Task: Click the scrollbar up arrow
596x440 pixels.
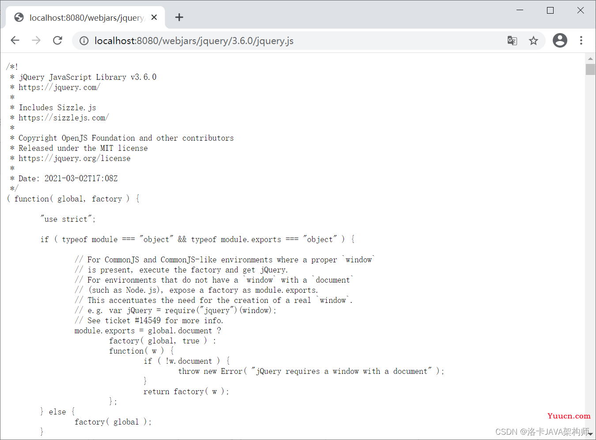Action: pyautogui.click(x=590, y=59)
